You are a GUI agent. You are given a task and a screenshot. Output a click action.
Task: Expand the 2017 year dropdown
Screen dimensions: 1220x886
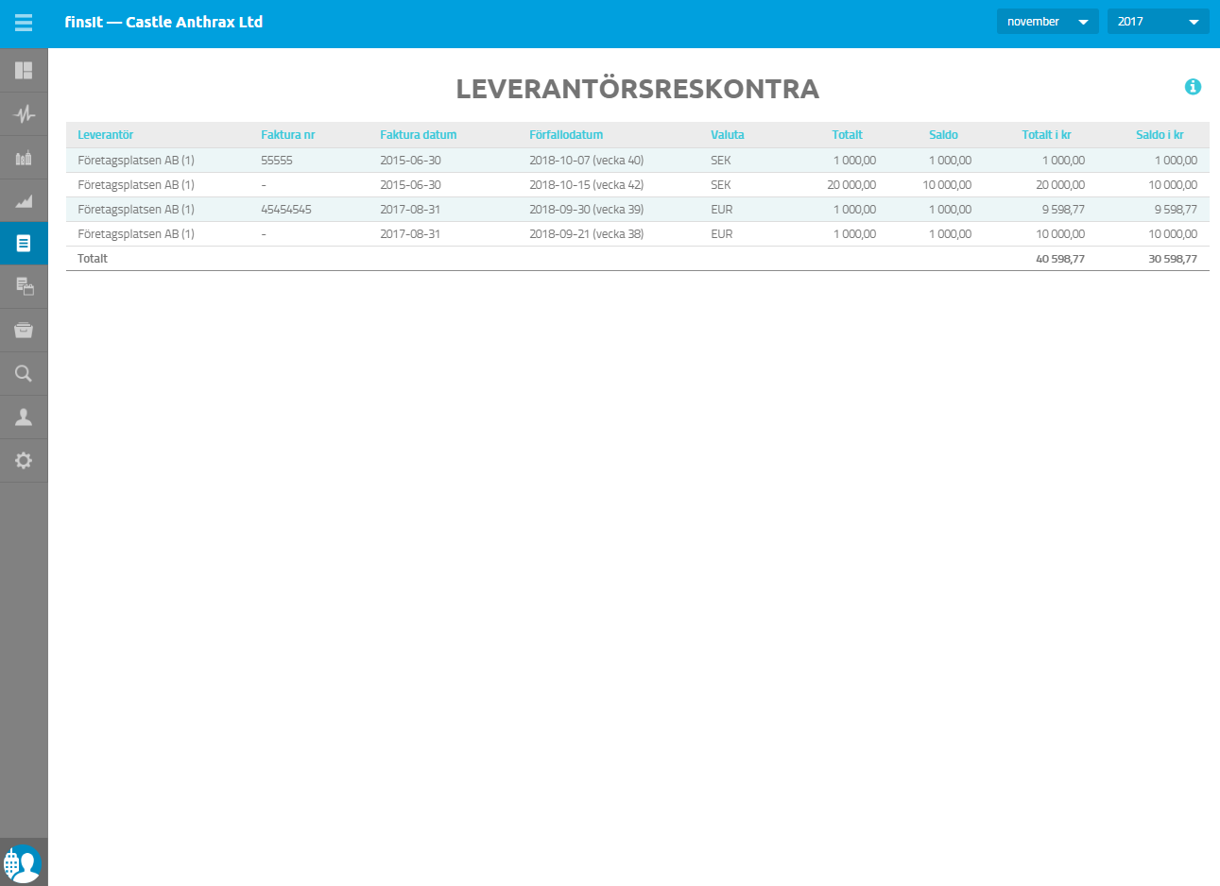(1159, 22)
